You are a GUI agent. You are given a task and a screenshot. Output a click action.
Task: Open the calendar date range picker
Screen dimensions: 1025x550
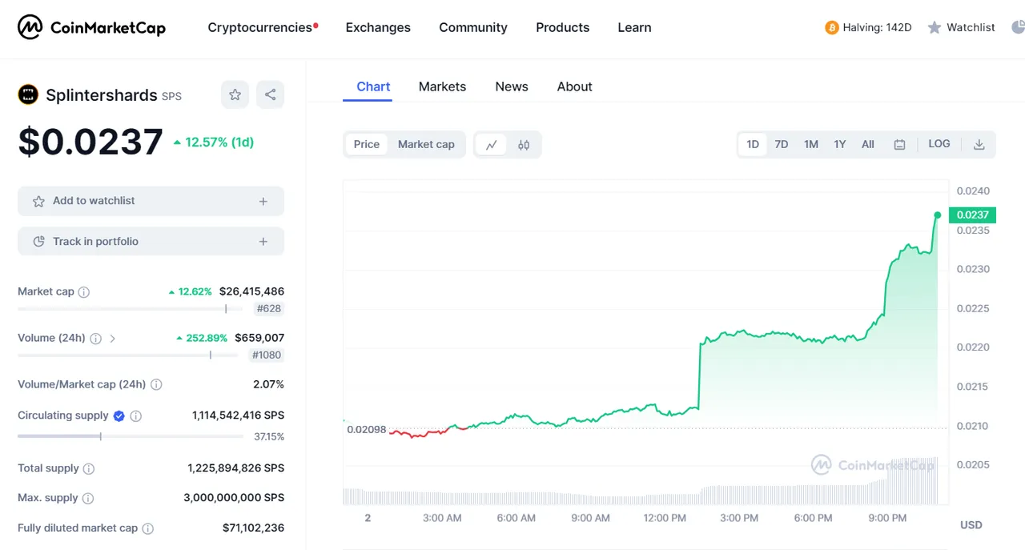899,145
